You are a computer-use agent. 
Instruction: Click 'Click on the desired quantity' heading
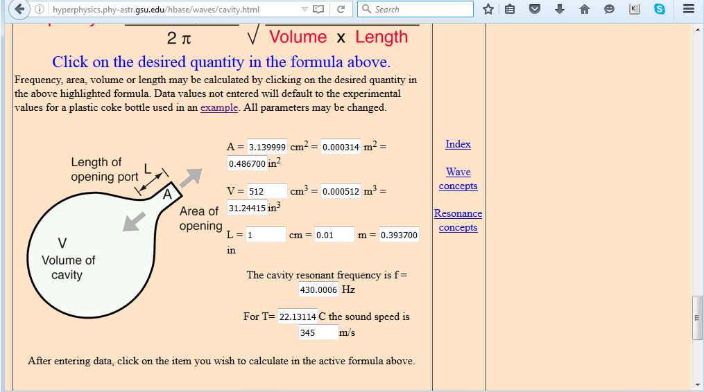(221, 62)
